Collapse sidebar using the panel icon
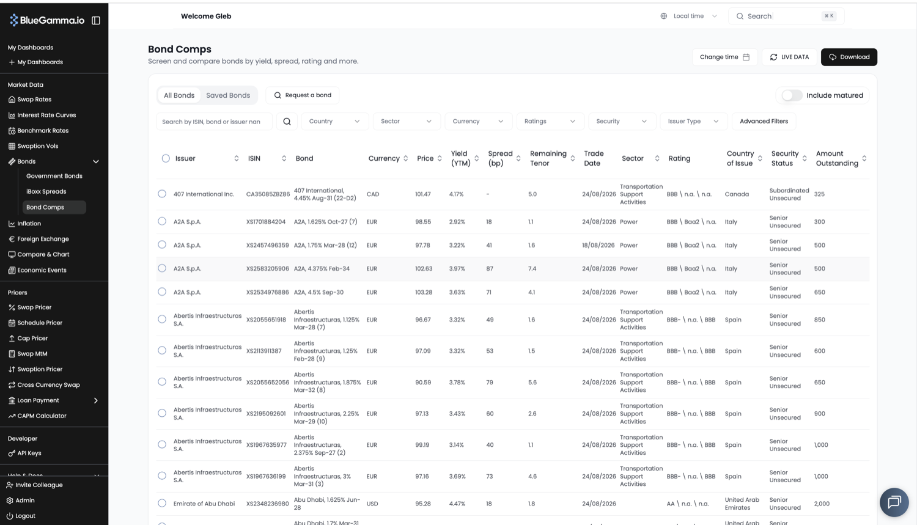 pos(96,20)
